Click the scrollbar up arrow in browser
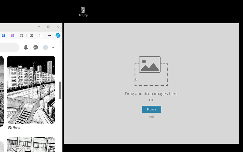 pos(60,42)
